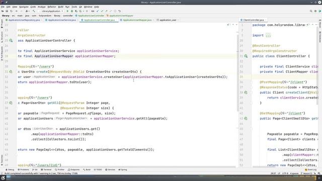Open the File menu
The image size is (322, 181).
coord(3,7)
